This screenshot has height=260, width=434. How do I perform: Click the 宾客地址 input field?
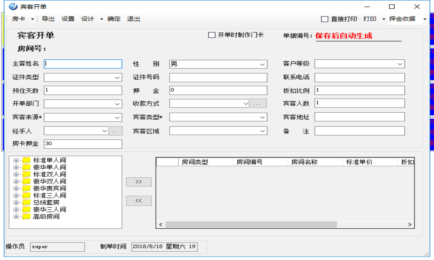pos(359,117)
